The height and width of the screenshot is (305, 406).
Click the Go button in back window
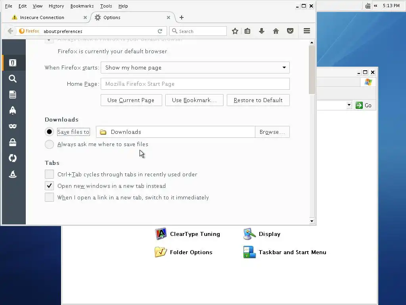[x=364, y=105]
